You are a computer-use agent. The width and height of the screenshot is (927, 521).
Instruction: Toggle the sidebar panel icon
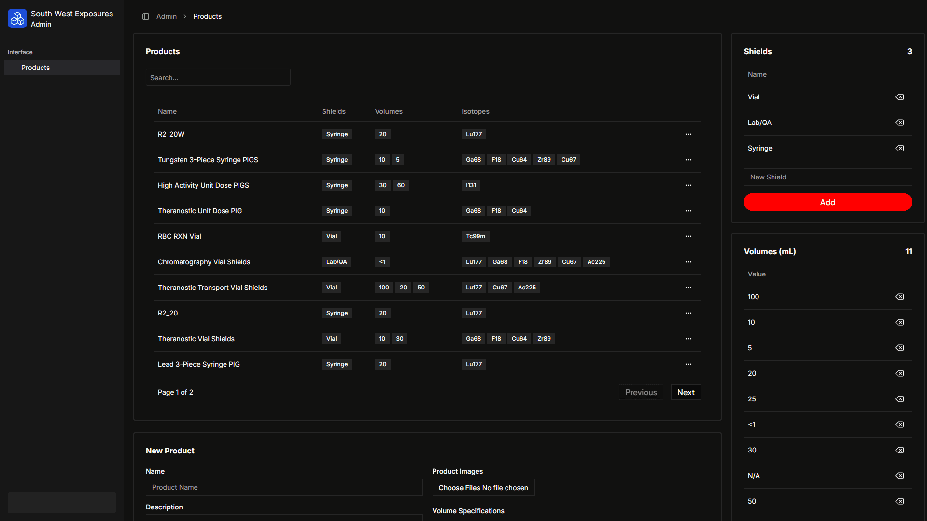[x=146, y=16]
